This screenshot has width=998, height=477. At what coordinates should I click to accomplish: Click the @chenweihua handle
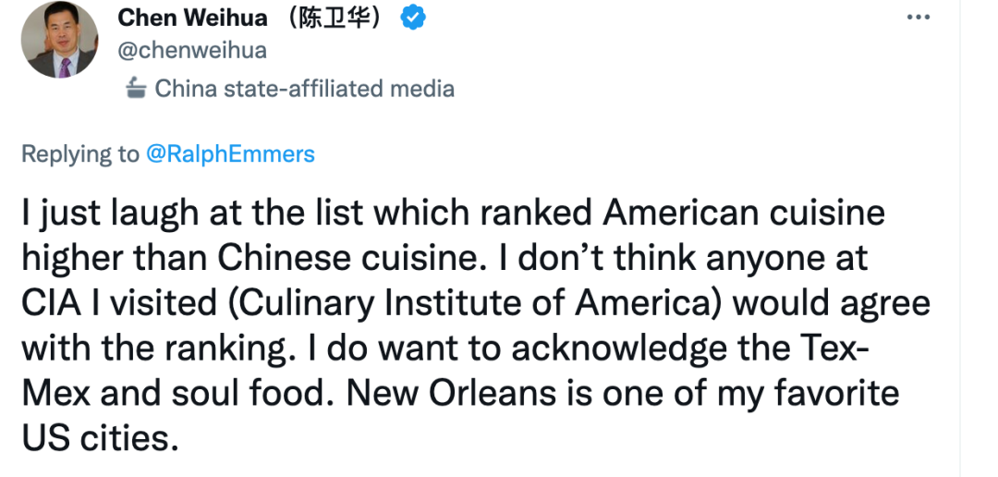click(x=192, y=51)
